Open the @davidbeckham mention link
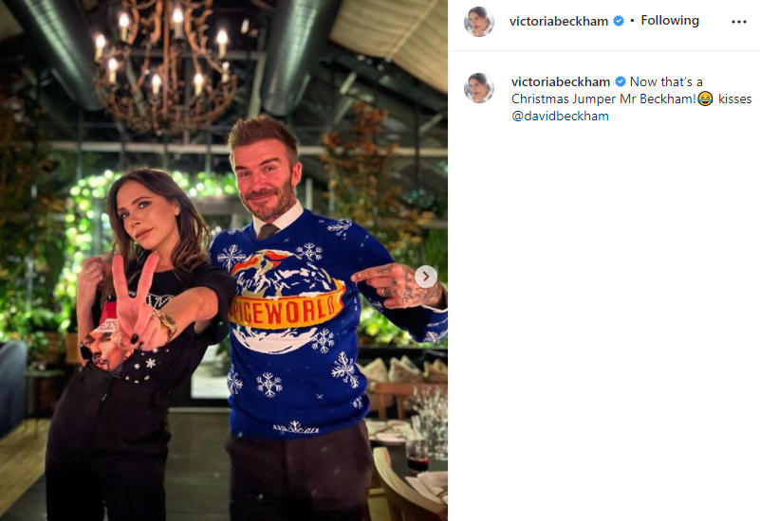760x521 pixels. point(560,117)
